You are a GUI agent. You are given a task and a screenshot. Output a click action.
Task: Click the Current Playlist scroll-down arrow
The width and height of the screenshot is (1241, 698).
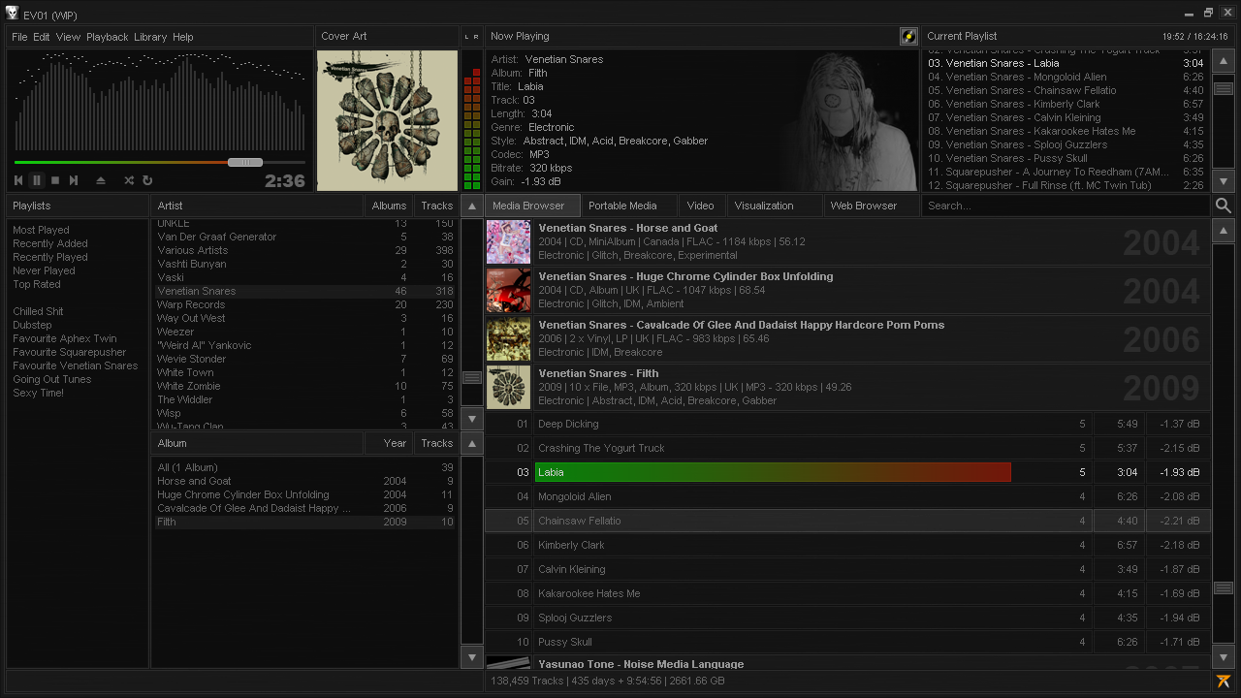tap(1224, 180)
